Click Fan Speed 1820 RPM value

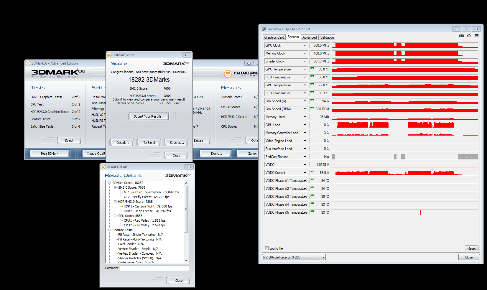pyautogui.click(x=320, y=109)
